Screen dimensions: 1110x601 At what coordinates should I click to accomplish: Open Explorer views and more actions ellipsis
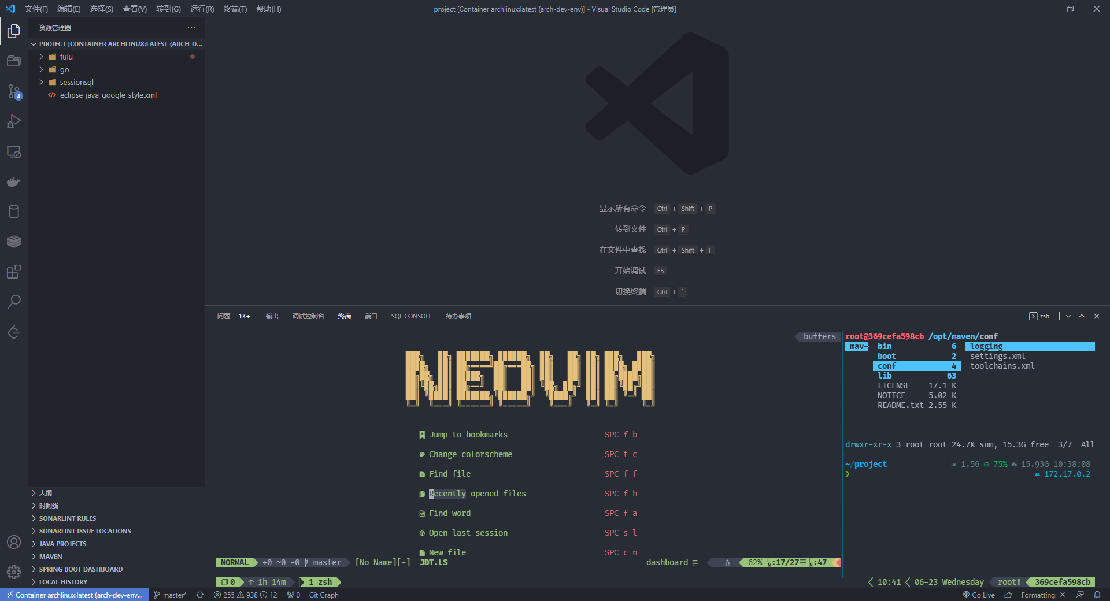point(191,28)
